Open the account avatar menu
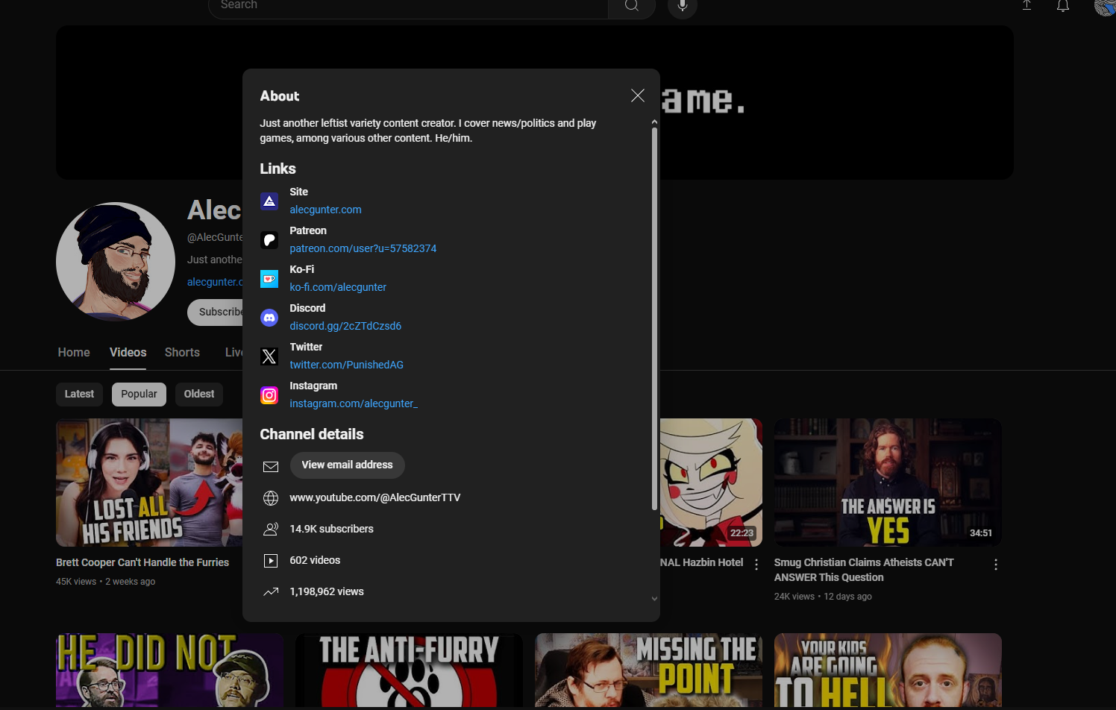 [1105, 6]
